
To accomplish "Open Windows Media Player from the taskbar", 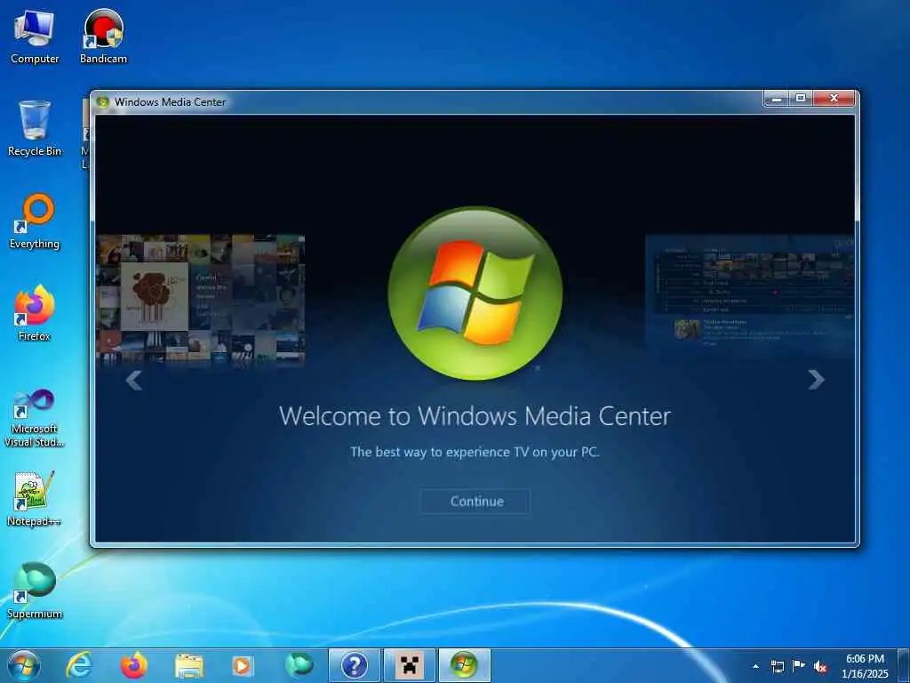I will point(243,665).
